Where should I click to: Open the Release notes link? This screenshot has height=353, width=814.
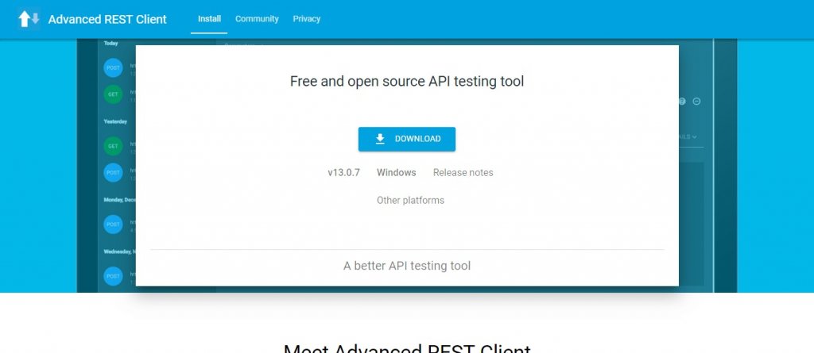[x=463, y=173]
